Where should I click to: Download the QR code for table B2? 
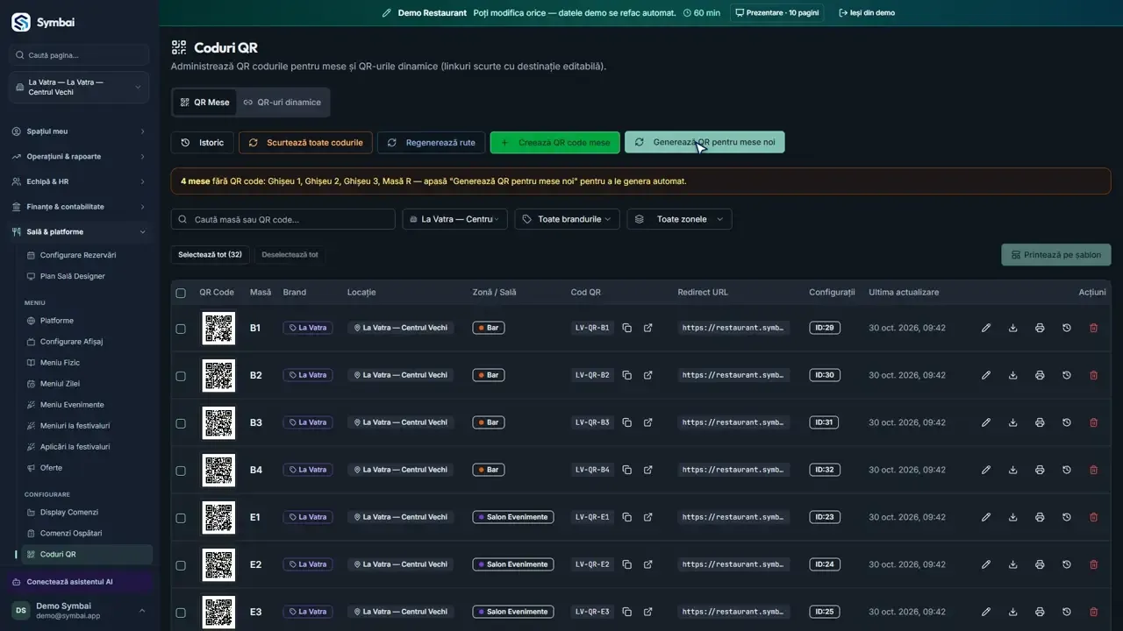pyautogui.click(x=1013, y=375)
